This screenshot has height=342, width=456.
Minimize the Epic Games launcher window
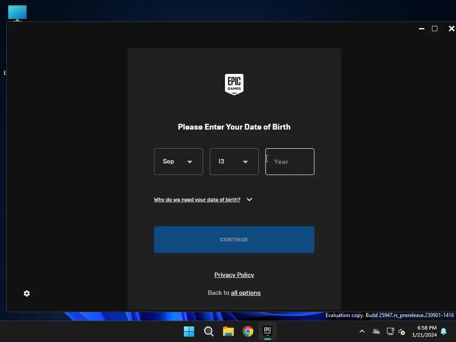[421, 28]
